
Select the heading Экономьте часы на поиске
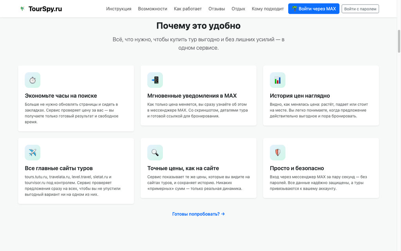[61, 96]
